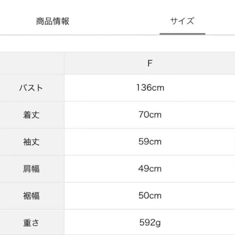Select the バスト row label
Image resolution: width=235 pixels, height=235 pixels.
[31, 88]
